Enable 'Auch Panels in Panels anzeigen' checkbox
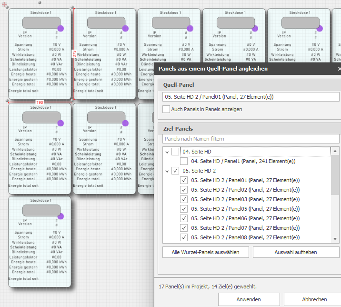This screenshot has height=307, width=341. tap(166, 109)
